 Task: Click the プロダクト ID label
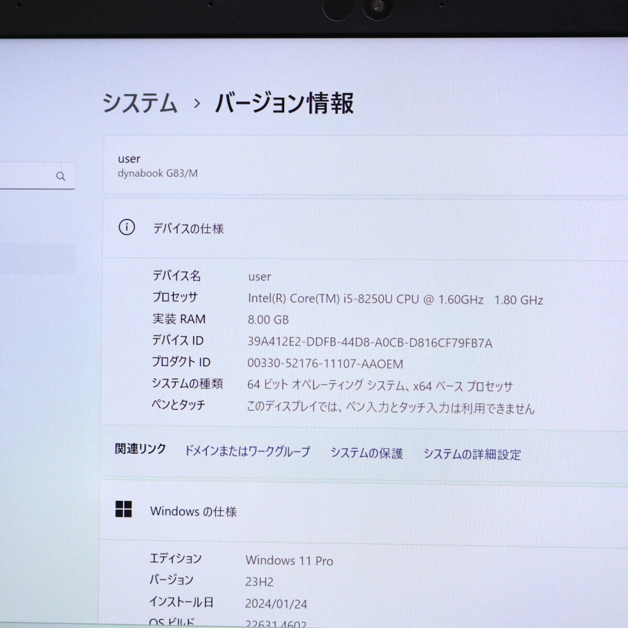pyautogui.click(x=181, y=362)
